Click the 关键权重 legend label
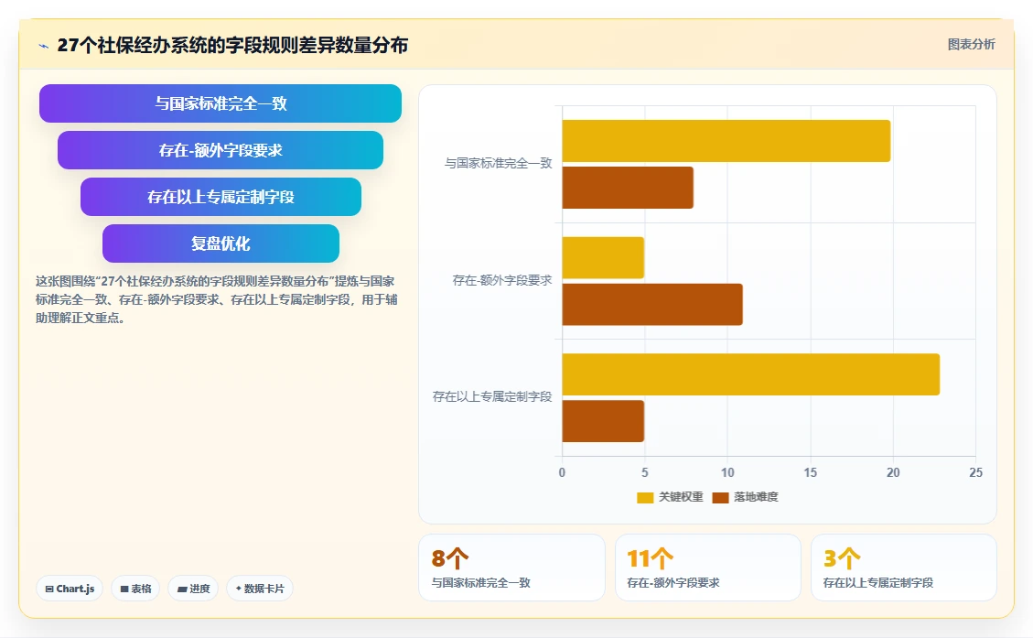Image resolution: width=1033 pixels, height=638 pixels. point(682,497)
